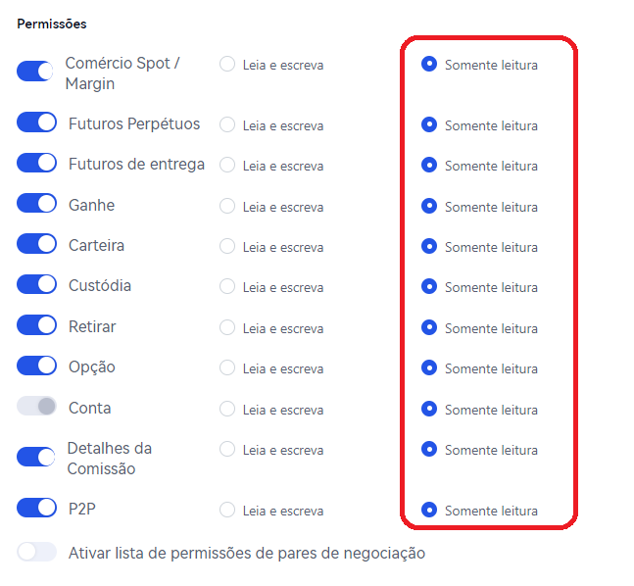Disable the Futuros Perpétuos toggle switch
634x586 pixels.
pyautogui.click(x=36, y=122)
